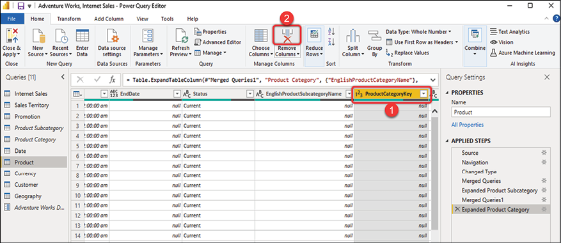The image size is (561, 243).
Task: Open Status column filter dropdown
Action: [250, 94]
